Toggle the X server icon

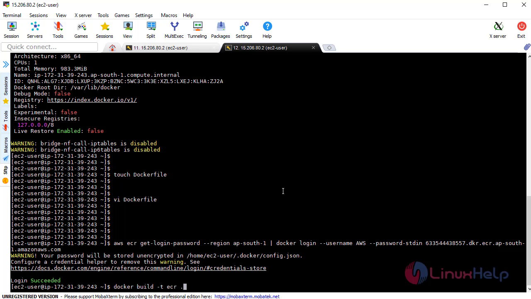498,30
